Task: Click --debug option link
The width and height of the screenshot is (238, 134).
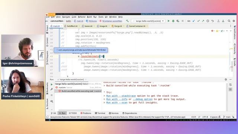Action: pyautogui.click(x=143, y=99)
